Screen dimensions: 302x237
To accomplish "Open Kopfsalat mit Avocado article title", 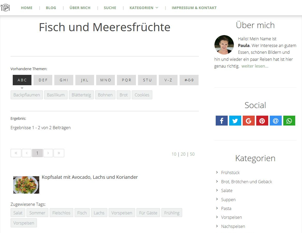I will pyautogui.click(x=90, y=177).
